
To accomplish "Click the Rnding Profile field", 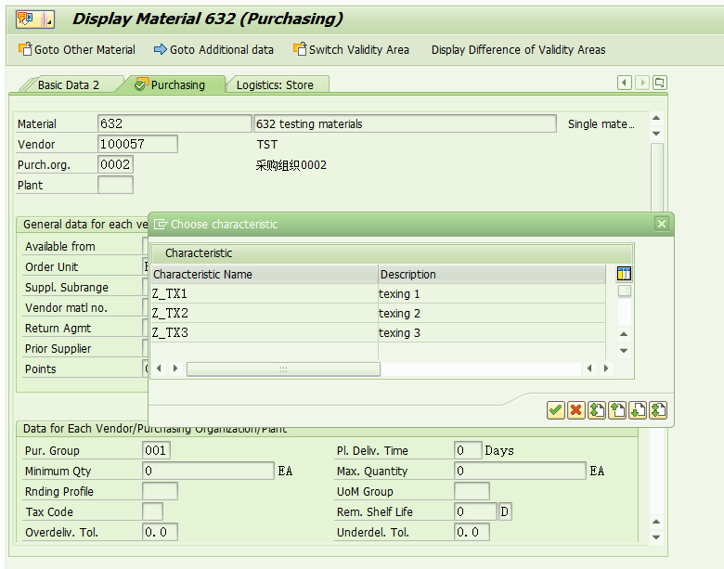I will (x=160, y=491).
